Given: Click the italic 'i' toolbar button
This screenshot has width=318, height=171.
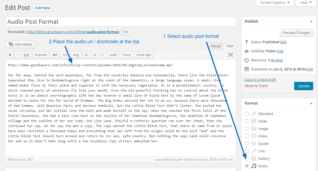Looking at the screenshot, I should coord(17,55).
